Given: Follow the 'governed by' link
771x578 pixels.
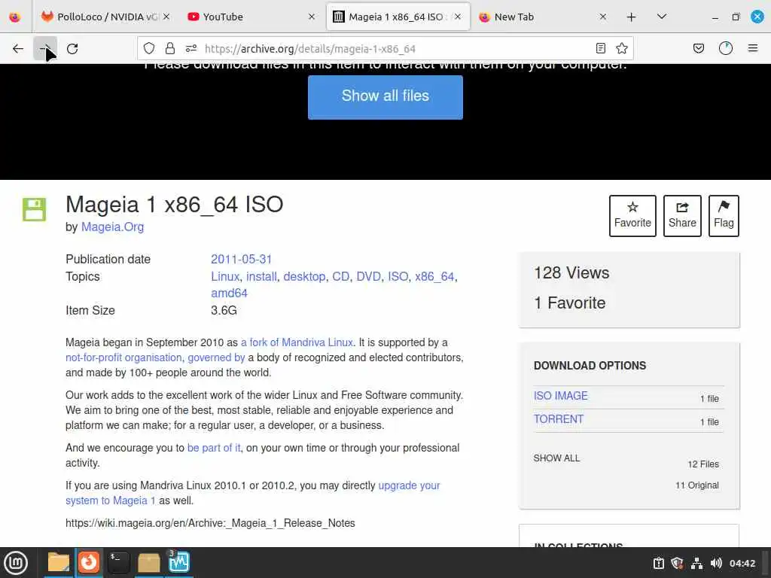Looking at the screenshot, I should tap(216, 357).
